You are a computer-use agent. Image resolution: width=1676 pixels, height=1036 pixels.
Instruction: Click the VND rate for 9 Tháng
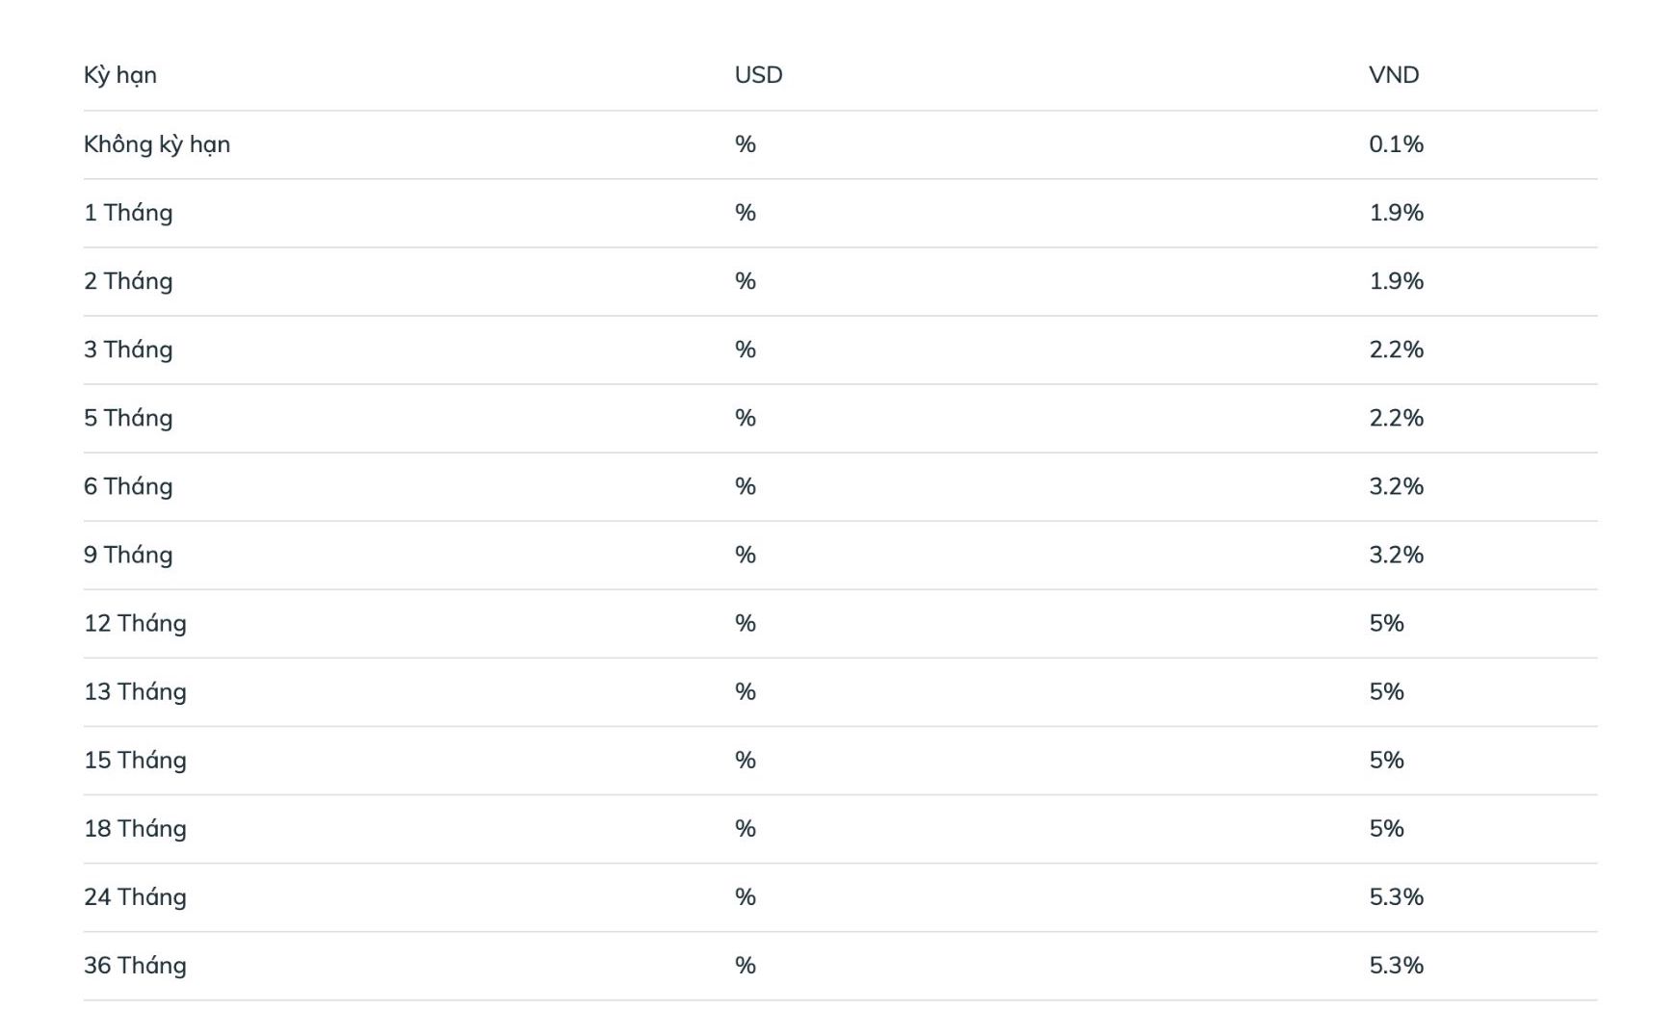point(1396,555)
